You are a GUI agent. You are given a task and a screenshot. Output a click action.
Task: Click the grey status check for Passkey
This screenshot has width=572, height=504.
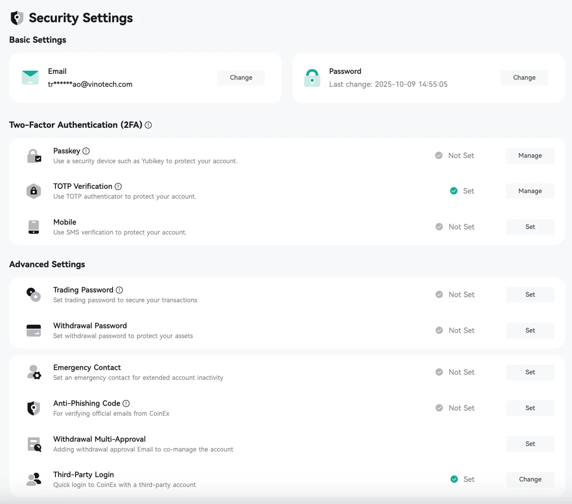[439, 155]
